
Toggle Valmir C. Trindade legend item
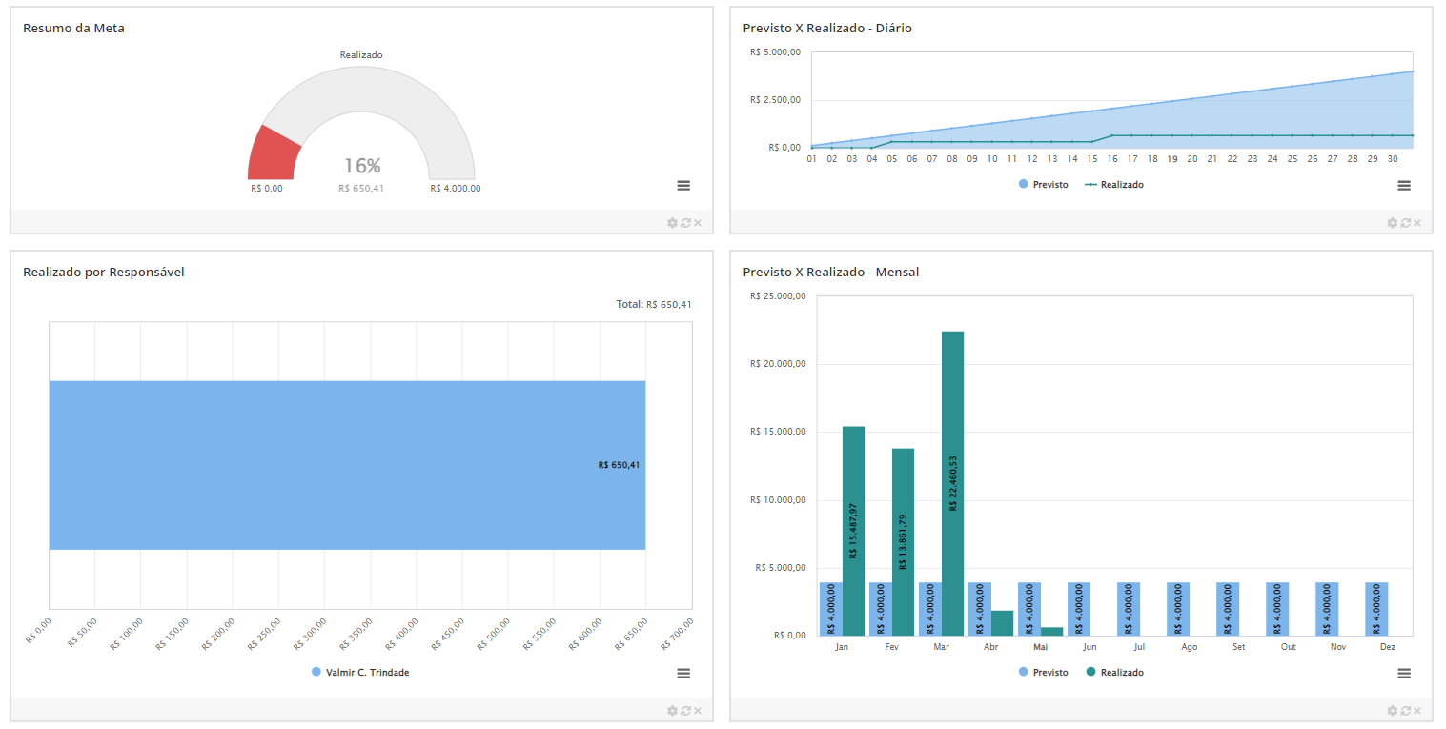click(360, 673)
